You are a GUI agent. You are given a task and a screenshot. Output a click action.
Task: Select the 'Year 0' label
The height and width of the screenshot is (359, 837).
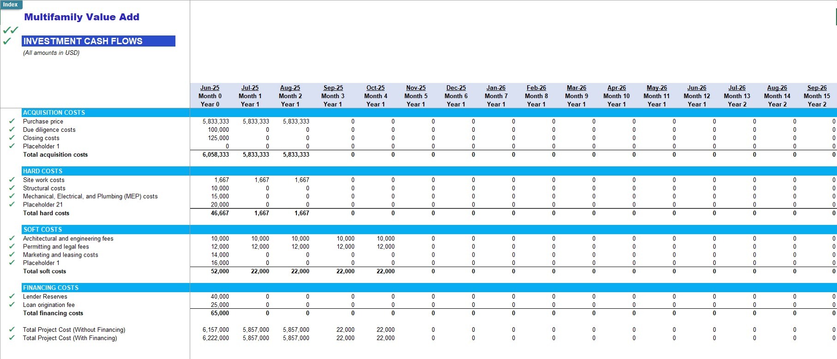pos(210,104)
